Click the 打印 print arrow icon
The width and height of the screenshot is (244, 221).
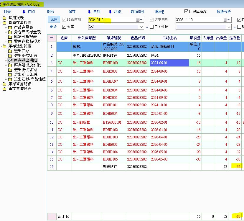coord(24,12)
